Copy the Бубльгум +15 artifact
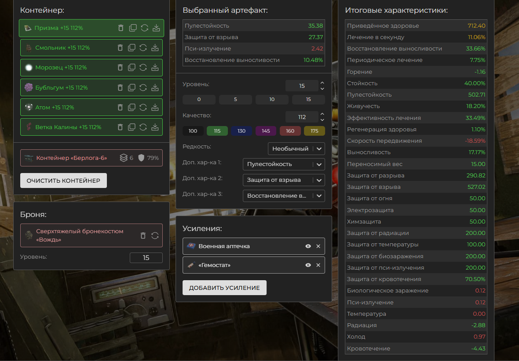The width and height of the screenshot is (519, 361). tap(132, 87)
